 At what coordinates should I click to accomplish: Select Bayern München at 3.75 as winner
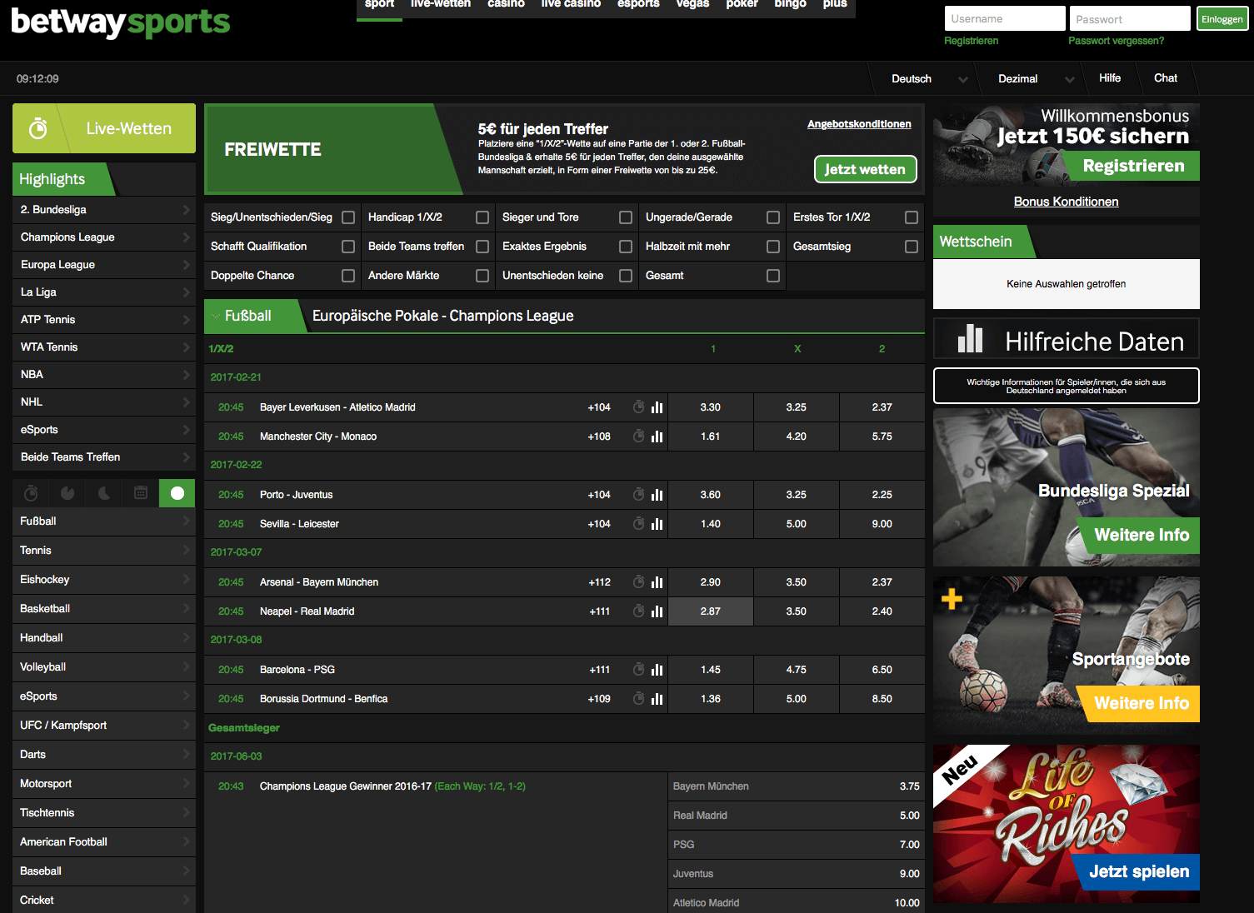click(x=796, y=786)
